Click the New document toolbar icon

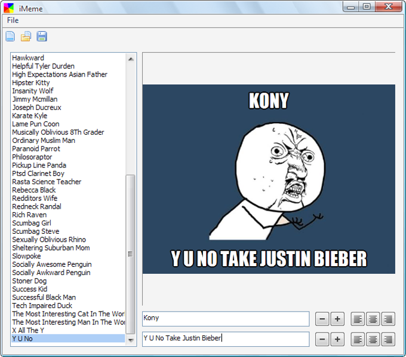point(10,36)
